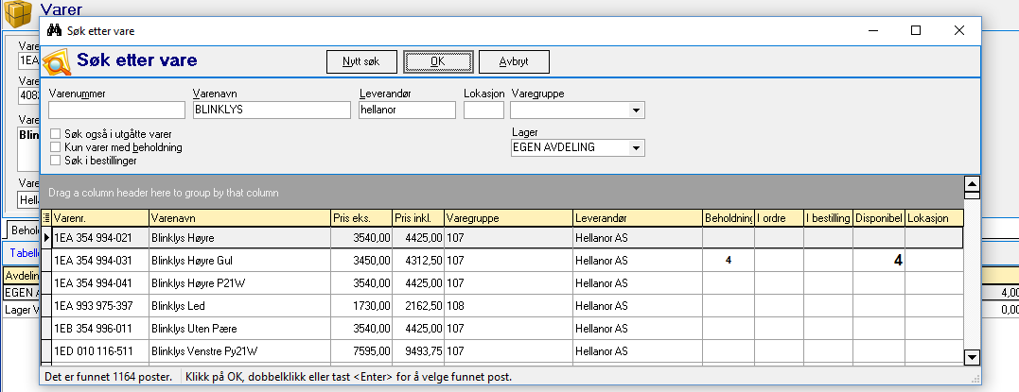The height and width of the screenshot is (392, 1019).
Task: Click the binoculars icon in the title bar
Action: point(53,30)
